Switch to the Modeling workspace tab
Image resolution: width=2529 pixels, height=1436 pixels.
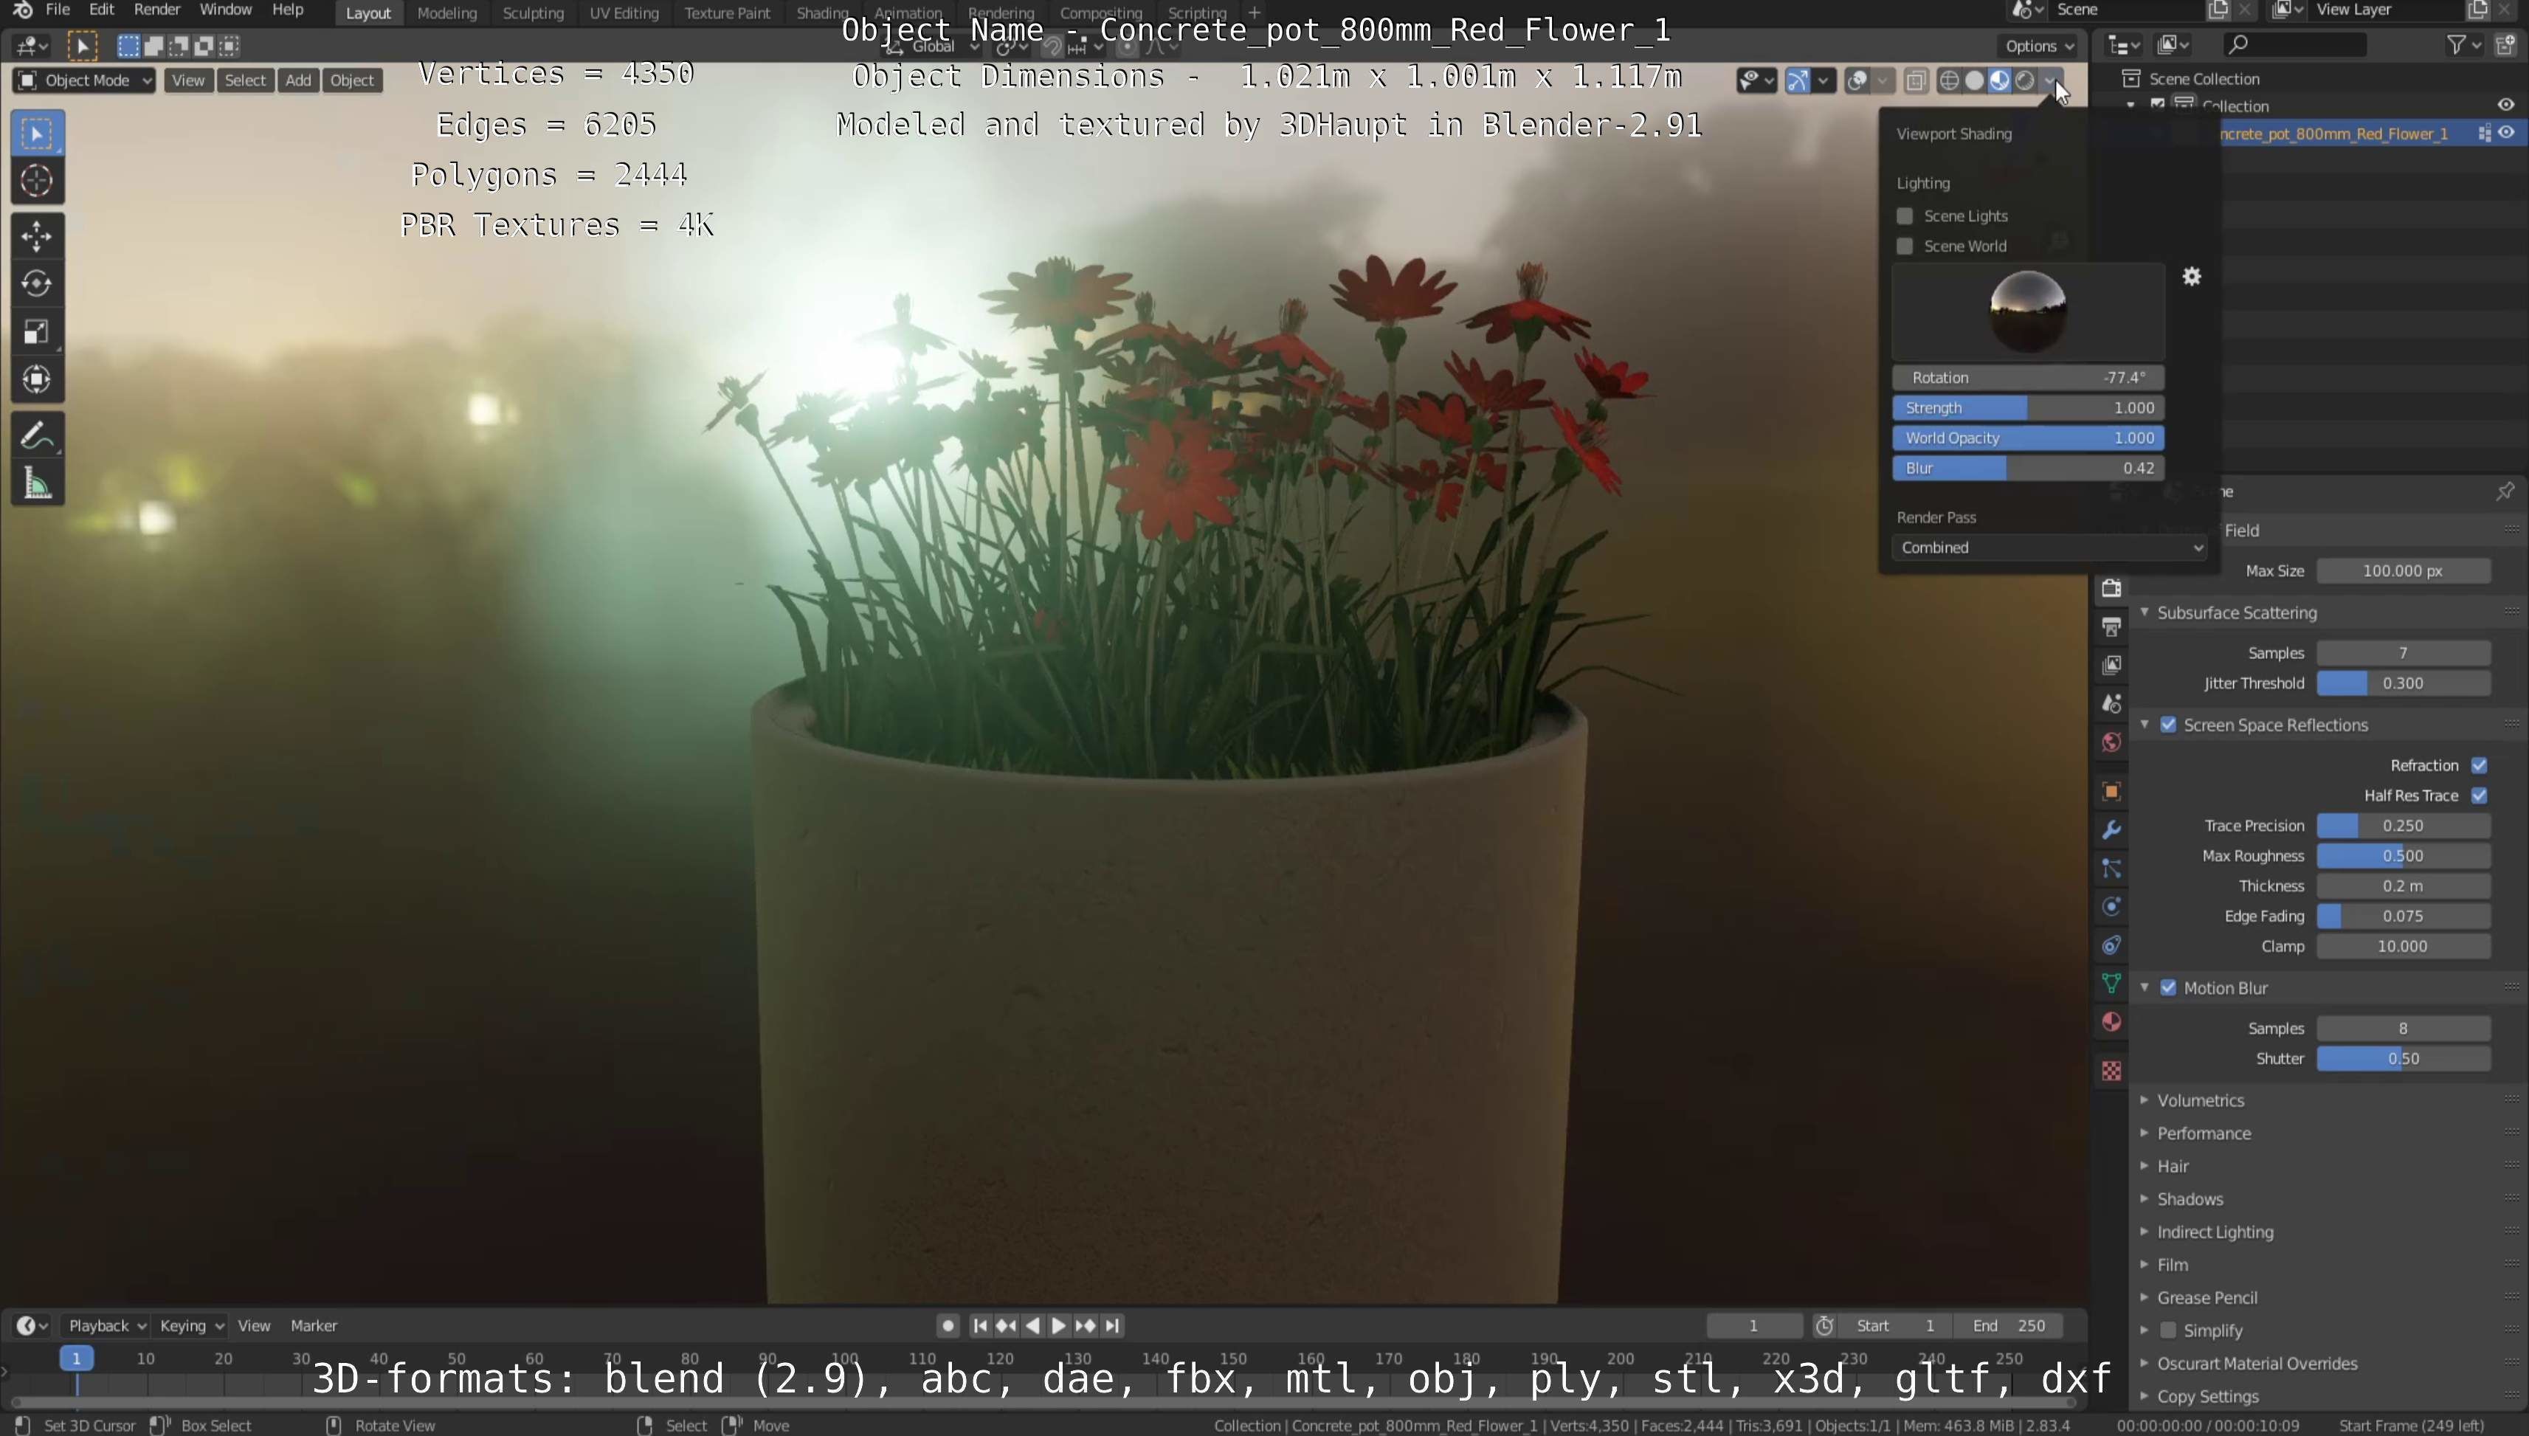coord(446,13)
